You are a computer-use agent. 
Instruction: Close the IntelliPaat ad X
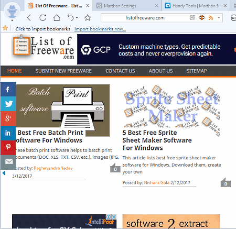(x=114, y=217)
